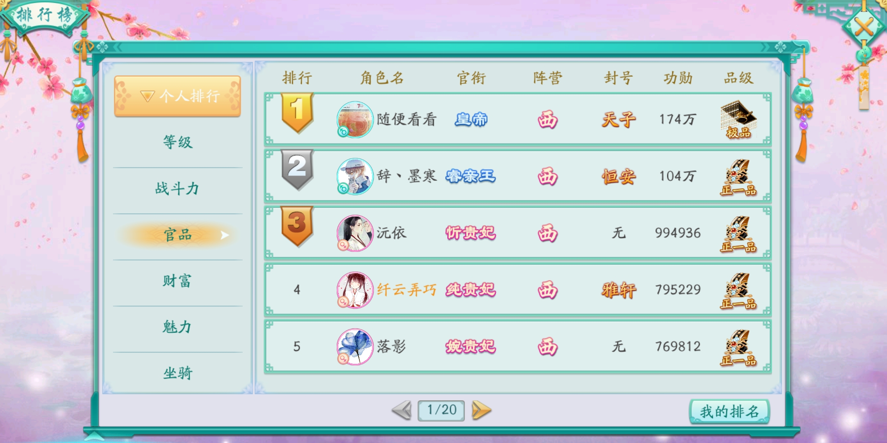Expand the 个人排行 dropdown

click(x=177, y=96)
